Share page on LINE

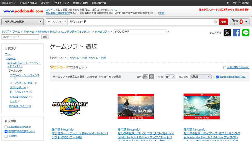click(x=246, y=33)
